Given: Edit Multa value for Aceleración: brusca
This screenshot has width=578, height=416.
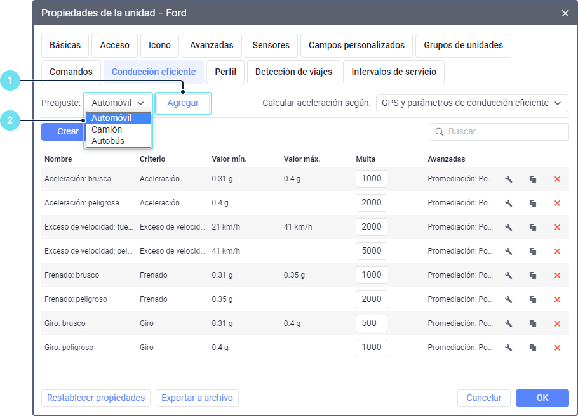Looking at the screenshot, I should point(372,179).
